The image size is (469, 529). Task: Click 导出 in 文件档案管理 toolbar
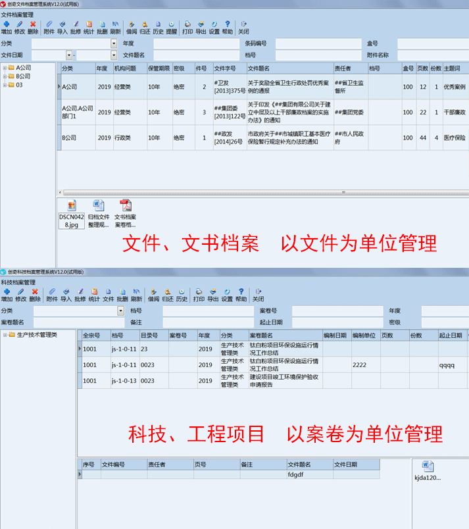[x=201, y=28]
